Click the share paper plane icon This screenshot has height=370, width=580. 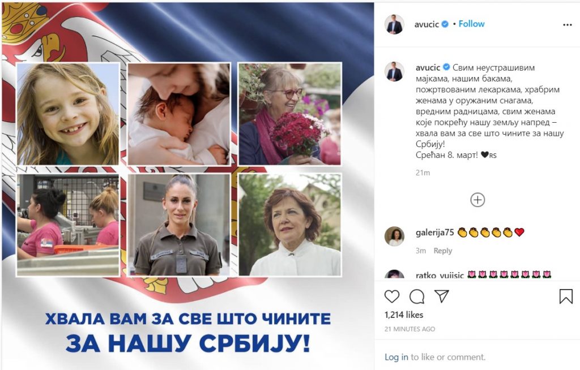[442, 296]
